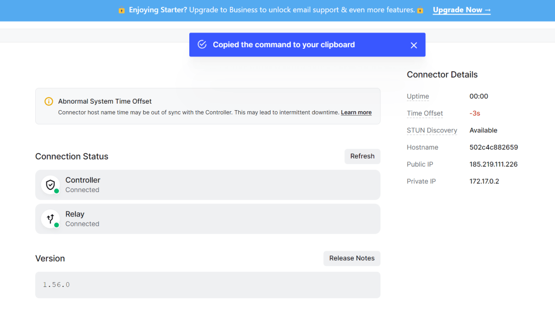Click the -3s time offset value

pos(474,113)
